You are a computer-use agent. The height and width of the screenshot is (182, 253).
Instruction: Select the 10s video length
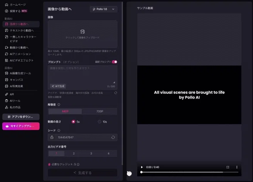(x=99, y=122)
